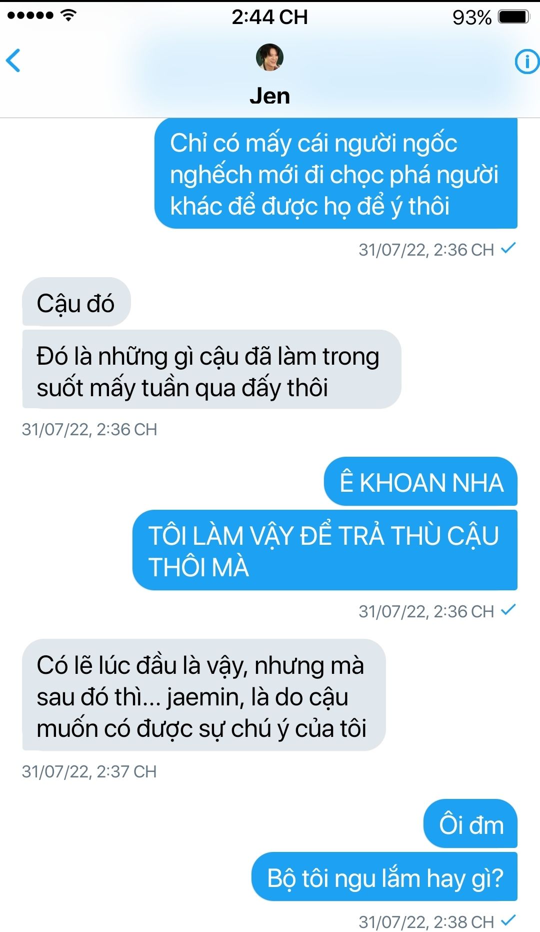Tap Jen's profile avatar
The image size is (540, 932).
[x=269, y=57]
